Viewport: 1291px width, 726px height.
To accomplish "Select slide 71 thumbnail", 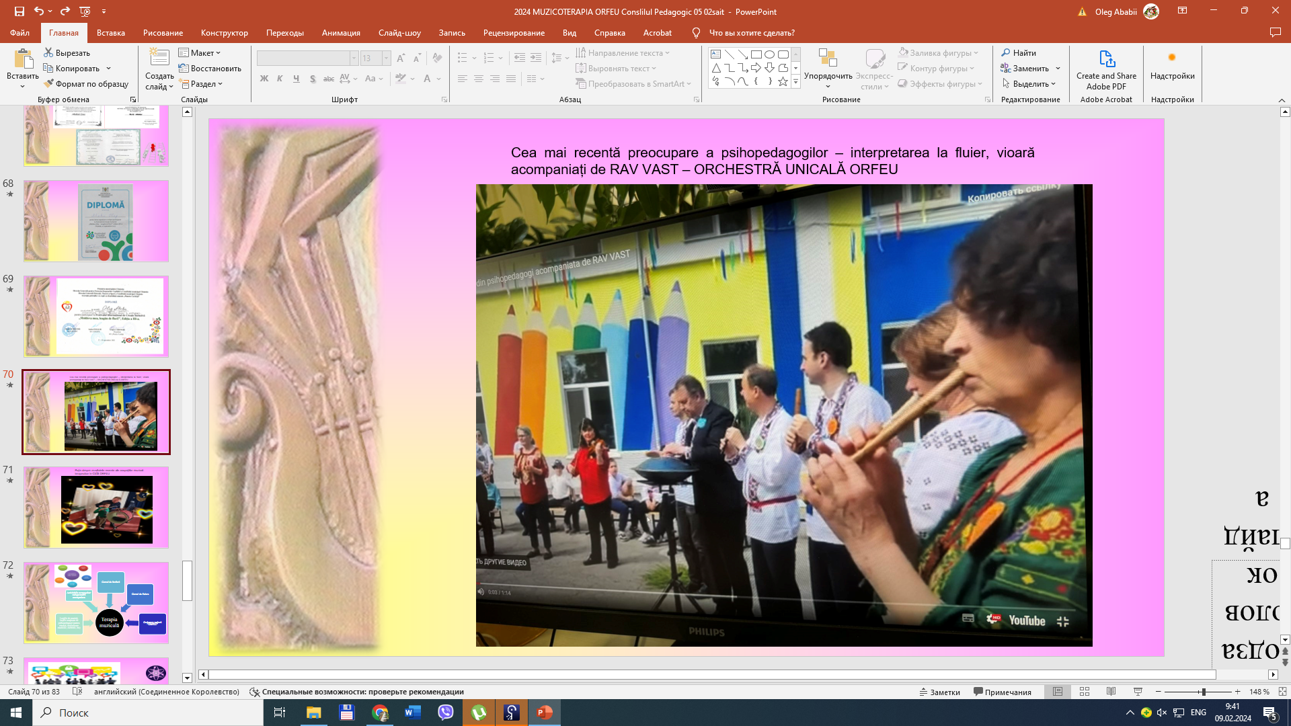I will tap(96, 508).
